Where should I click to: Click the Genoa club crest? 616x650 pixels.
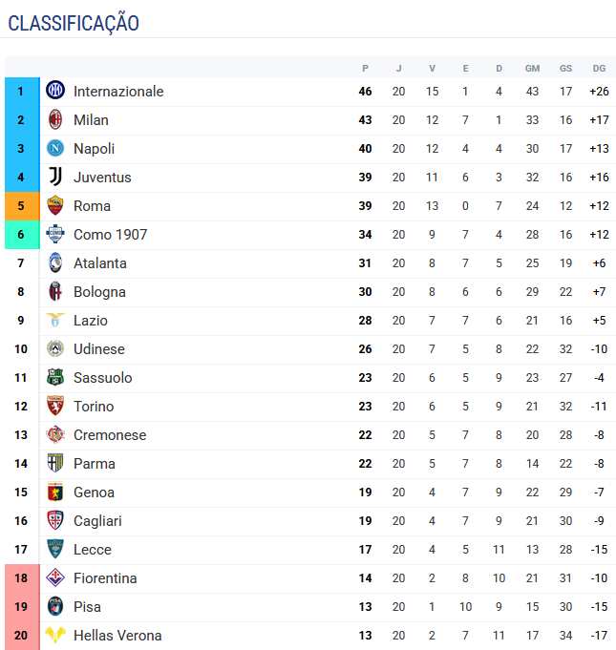[55, 493]
